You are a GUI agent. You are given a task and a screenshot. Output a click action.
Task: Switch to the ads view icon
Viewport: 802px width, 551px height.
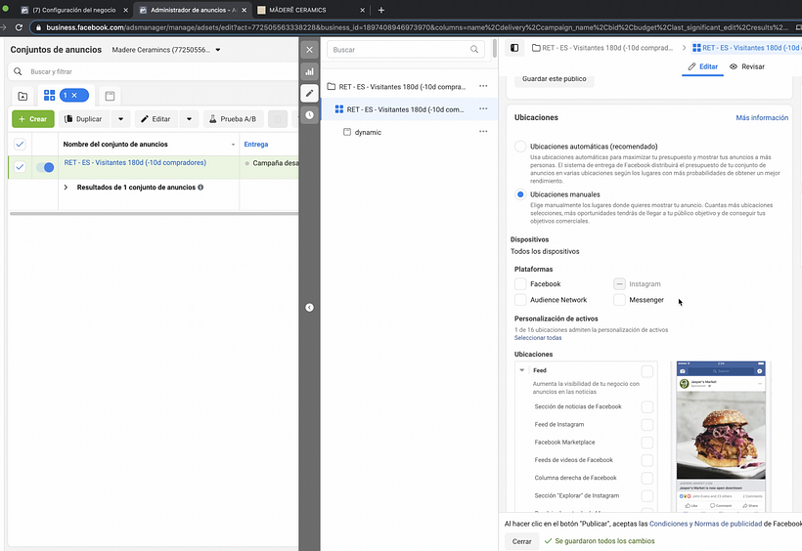(x=110, y=96)
